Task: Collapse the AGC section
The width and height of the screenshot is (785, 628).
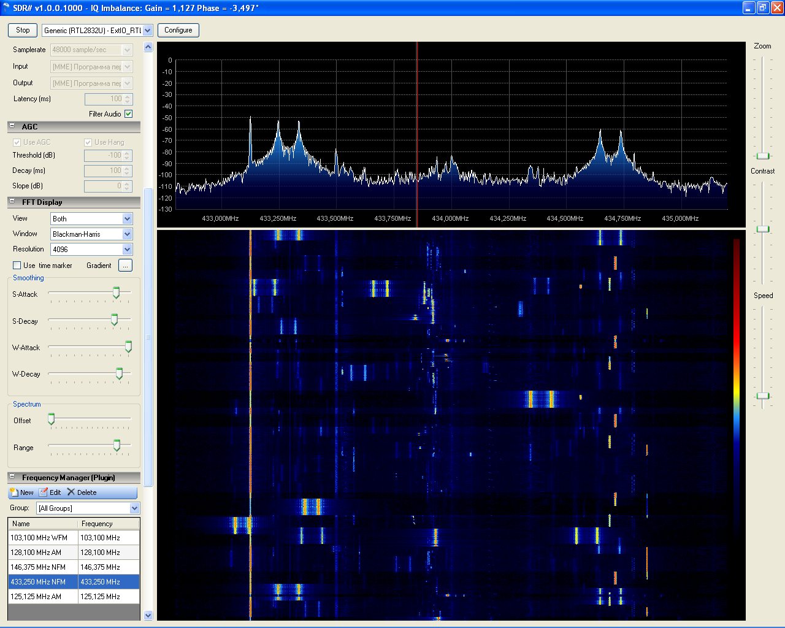Action: [12, 126]
